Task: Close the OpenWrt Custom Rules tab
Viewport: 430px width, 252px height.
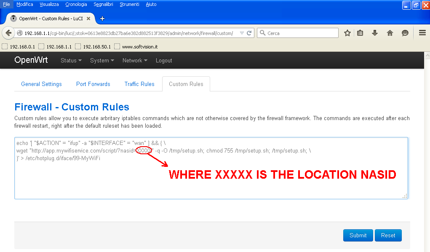Action: [x=88, y=19]
